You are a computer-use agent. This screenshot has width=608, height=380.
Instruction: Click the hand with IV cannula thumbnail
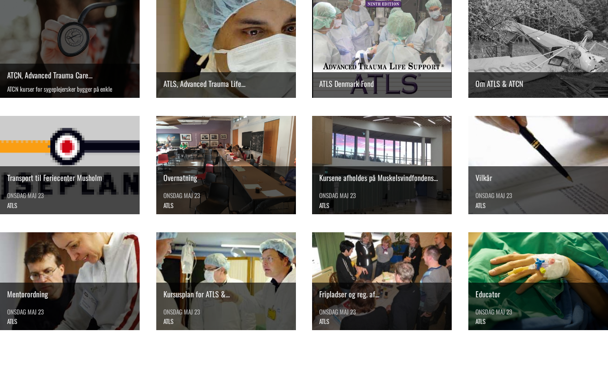click(x=538, y=257)
